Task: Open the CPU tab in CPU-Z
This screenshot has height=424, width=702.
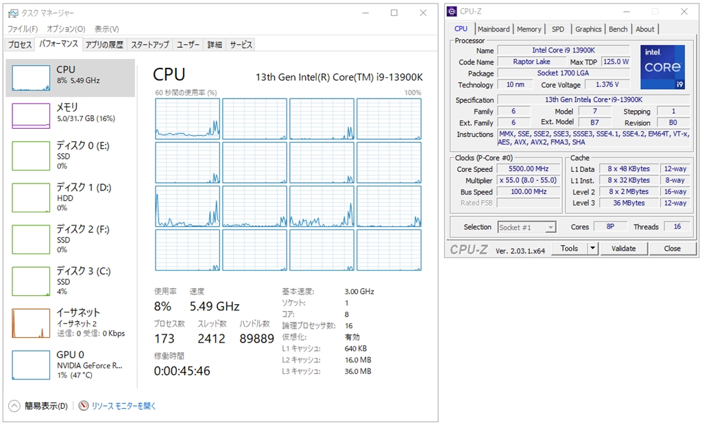Action: [x=461, y=29]
